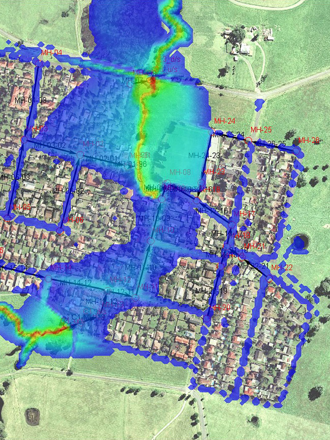Click the MH-02-01 pipe label
Screen dimensions: 330x440
tap(101, 158)
